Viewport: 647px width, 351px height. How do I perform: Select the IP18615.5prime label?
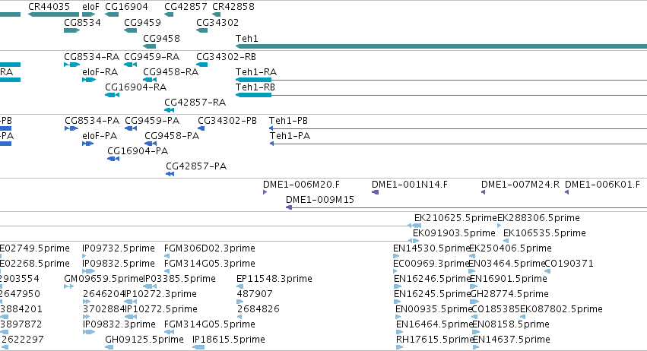coord(229,340)
